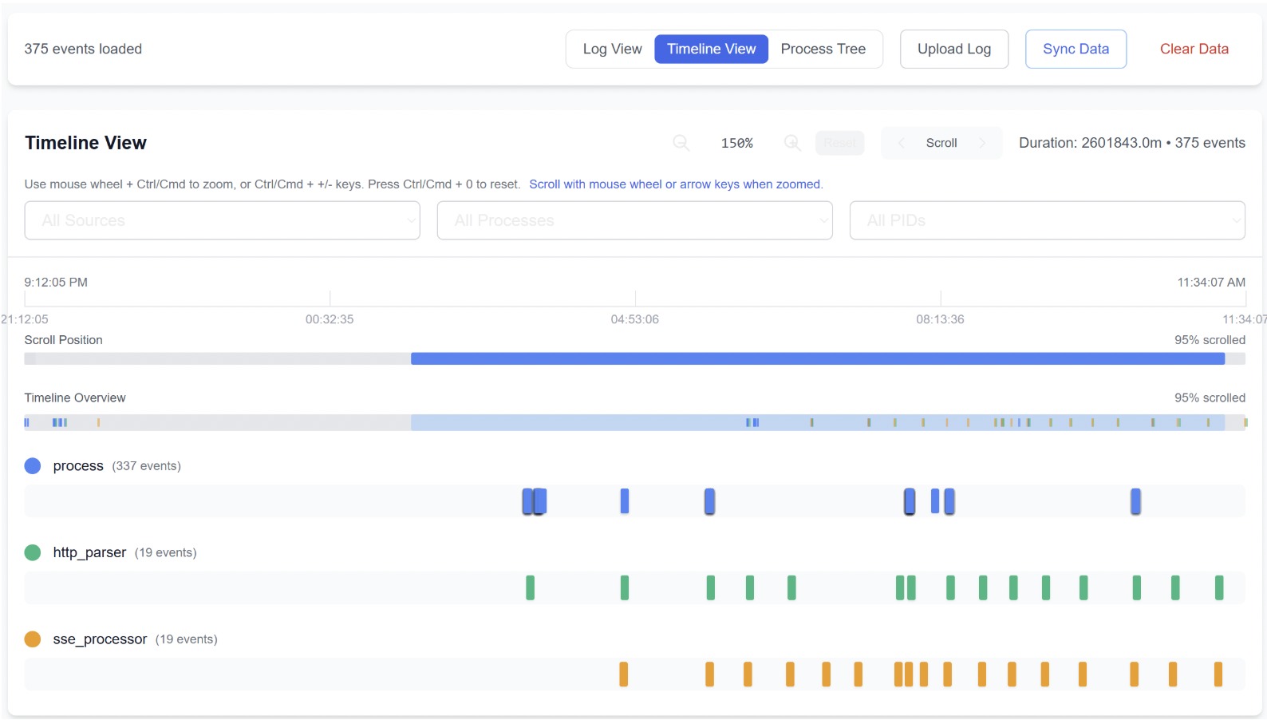Open the Process Tree tab
The image size is (1267, 720).
823,49
